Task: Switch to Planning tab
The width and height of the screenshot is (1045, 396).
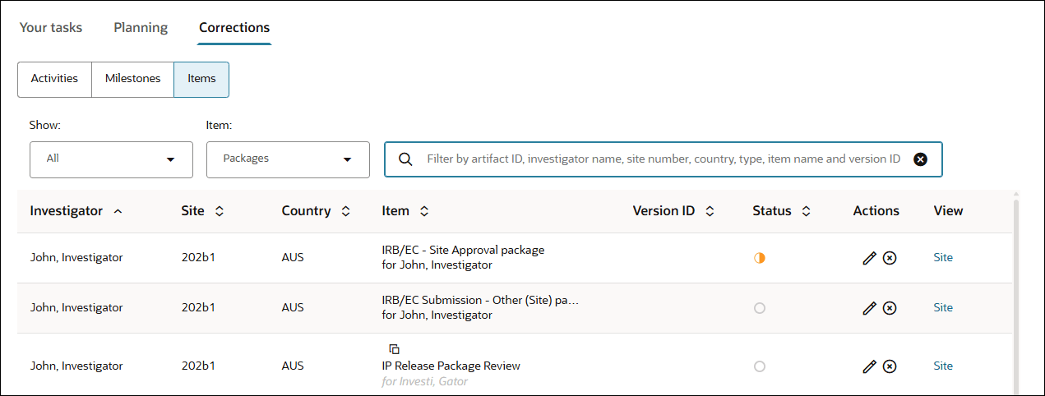Action: [141, 28]
